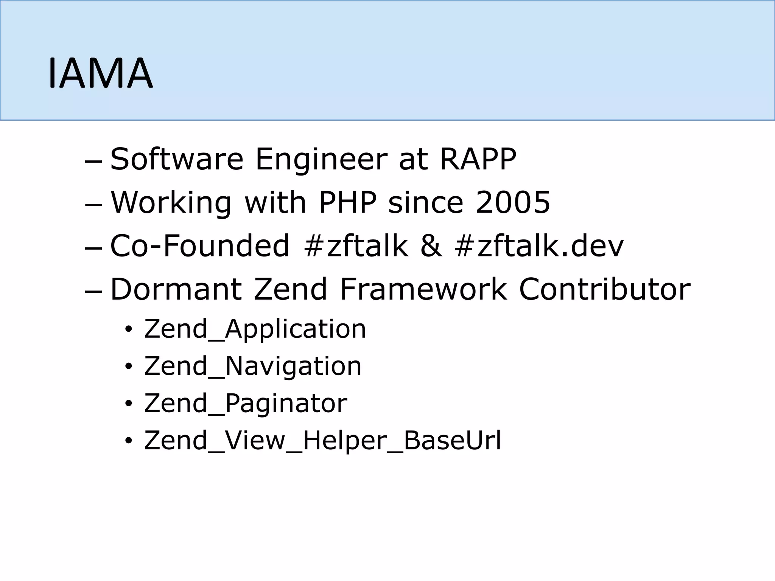
Task: Select the Zend_Paginator bullet item
Action: click(246, 403)
